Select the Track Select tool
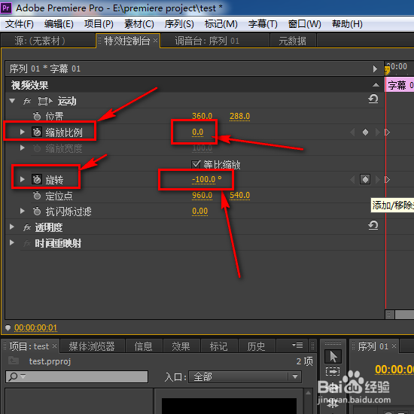 tap(333, 371)
